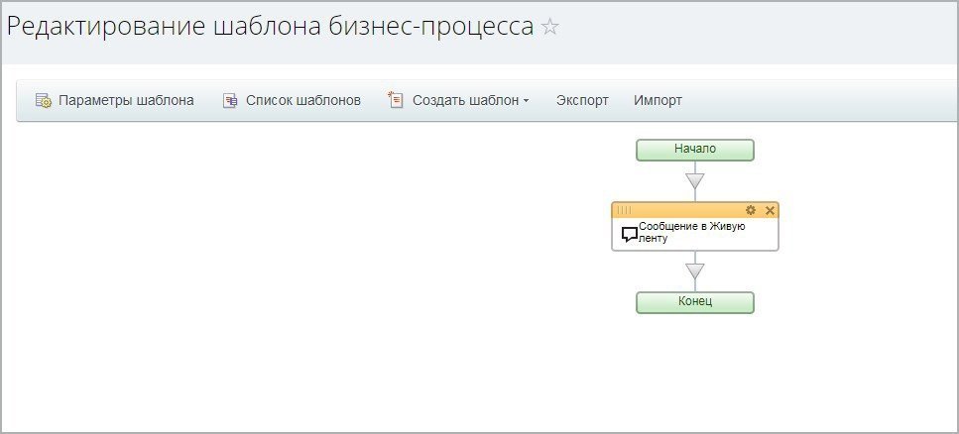The image size is (959, 434).
Task: Delete the activity with its X icon
Action: tap(770, 210)
